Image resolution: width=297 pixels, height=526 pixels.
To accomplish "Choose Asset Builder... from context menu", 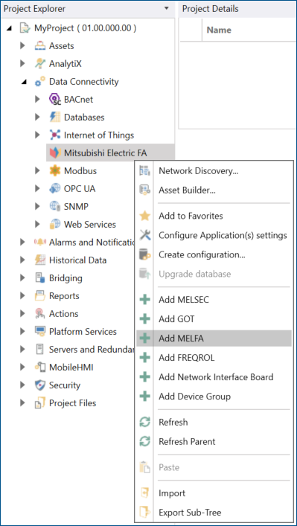I will [215, 190].
